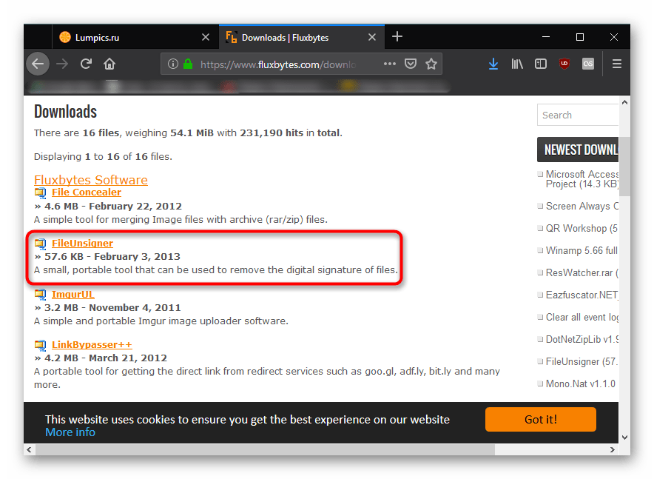Show site information via the info icon

pyautogui.click(x=172, y=64)
